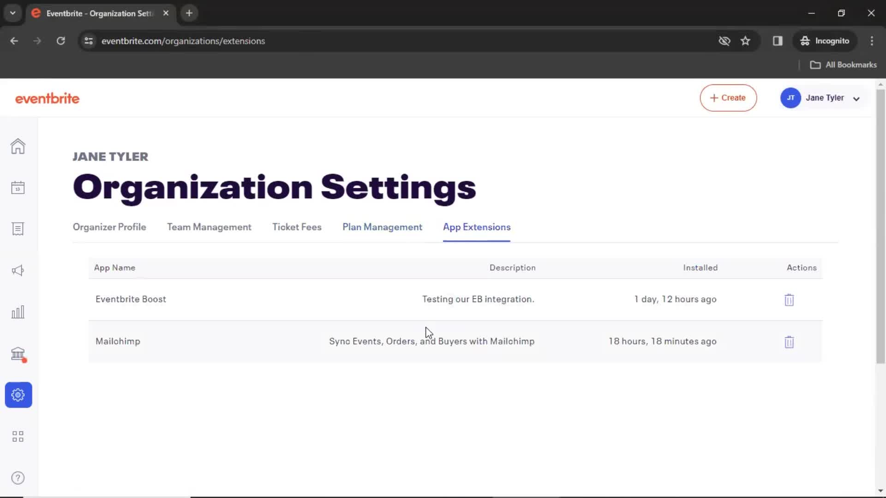Switch to Ticket Fees tab

[x=297, y=227]
